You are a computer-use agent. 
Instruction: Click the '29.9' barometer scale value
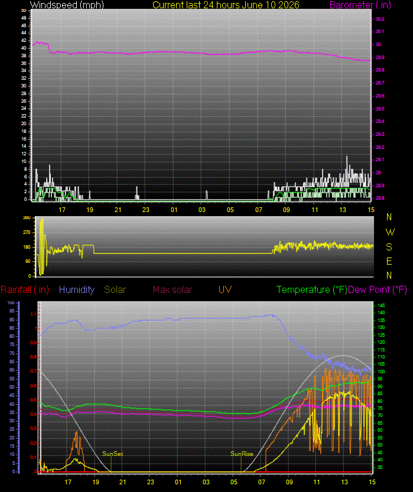point(380,57)
